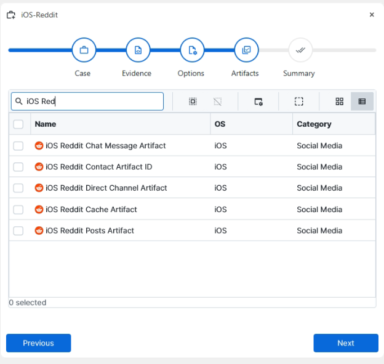Click the Next button
The image size is (384, 364).
pos(346,343)
